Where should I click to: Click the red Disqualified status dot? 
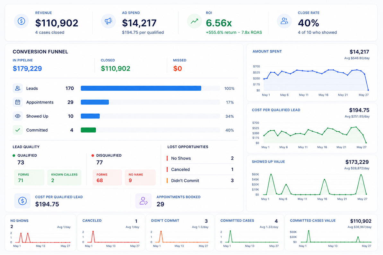(93, 156)
